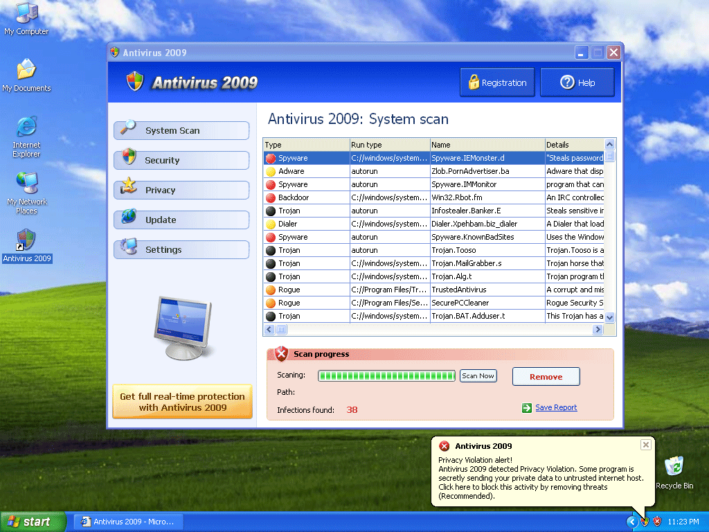Click the red shield tray icon

[x=657, y=522]
